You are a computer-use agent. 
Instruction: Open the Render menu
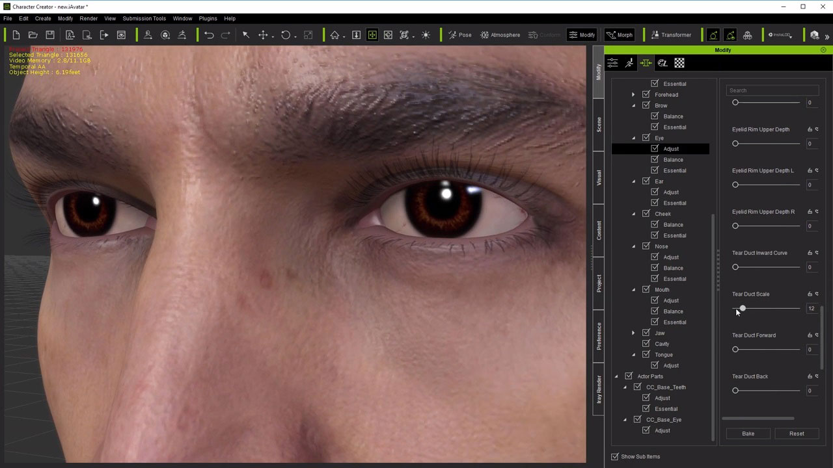pos(89,18)
